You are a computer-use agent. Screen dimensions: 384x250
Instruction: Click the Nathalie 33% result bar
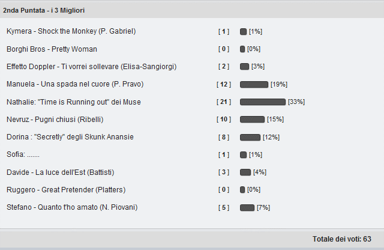tap(263, 102)
